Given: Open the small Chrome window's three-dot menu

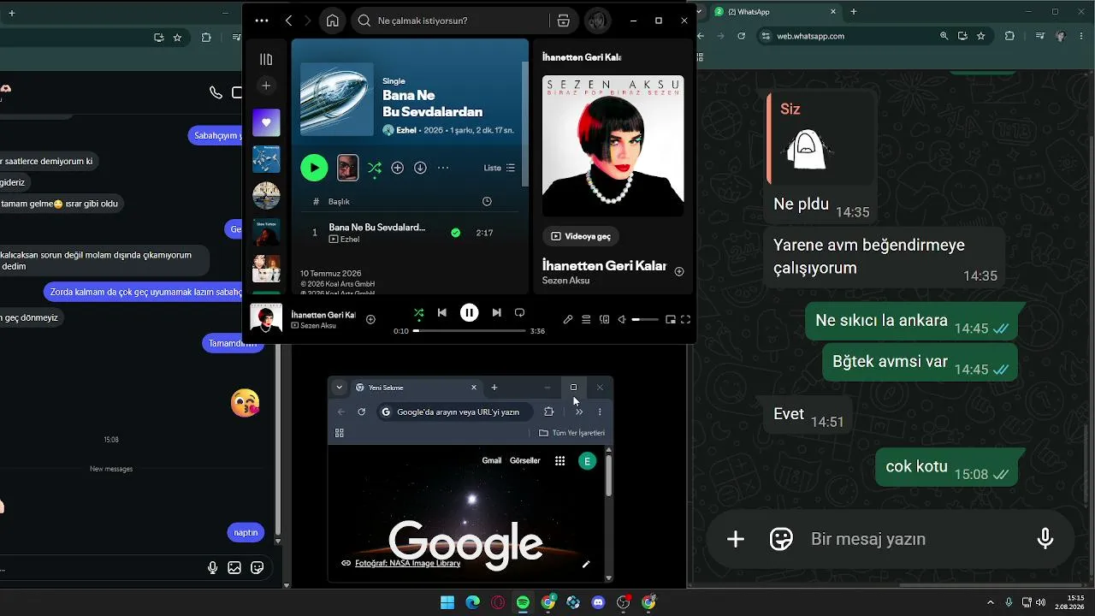Looking at the screenshot, I should tap(600, 412).
